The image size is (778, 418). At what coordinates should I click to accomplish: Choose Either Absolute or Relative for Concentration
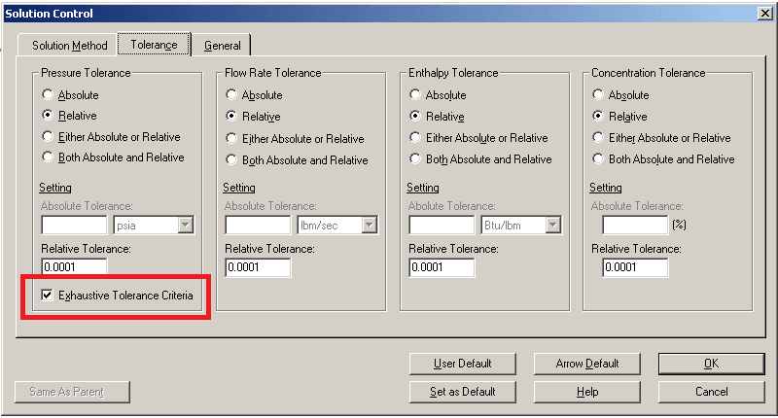pyautogui.click(x=662, y=137)
